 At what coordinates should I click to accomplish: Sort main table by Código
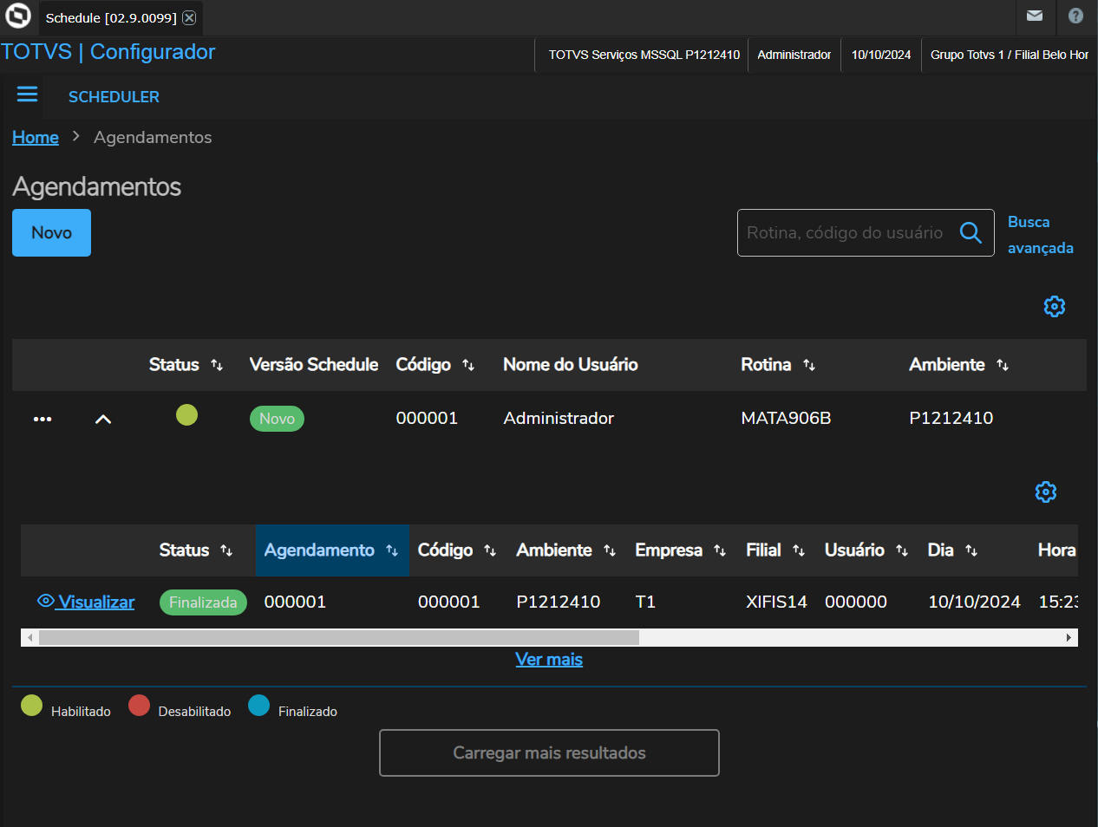pos(468,365)
